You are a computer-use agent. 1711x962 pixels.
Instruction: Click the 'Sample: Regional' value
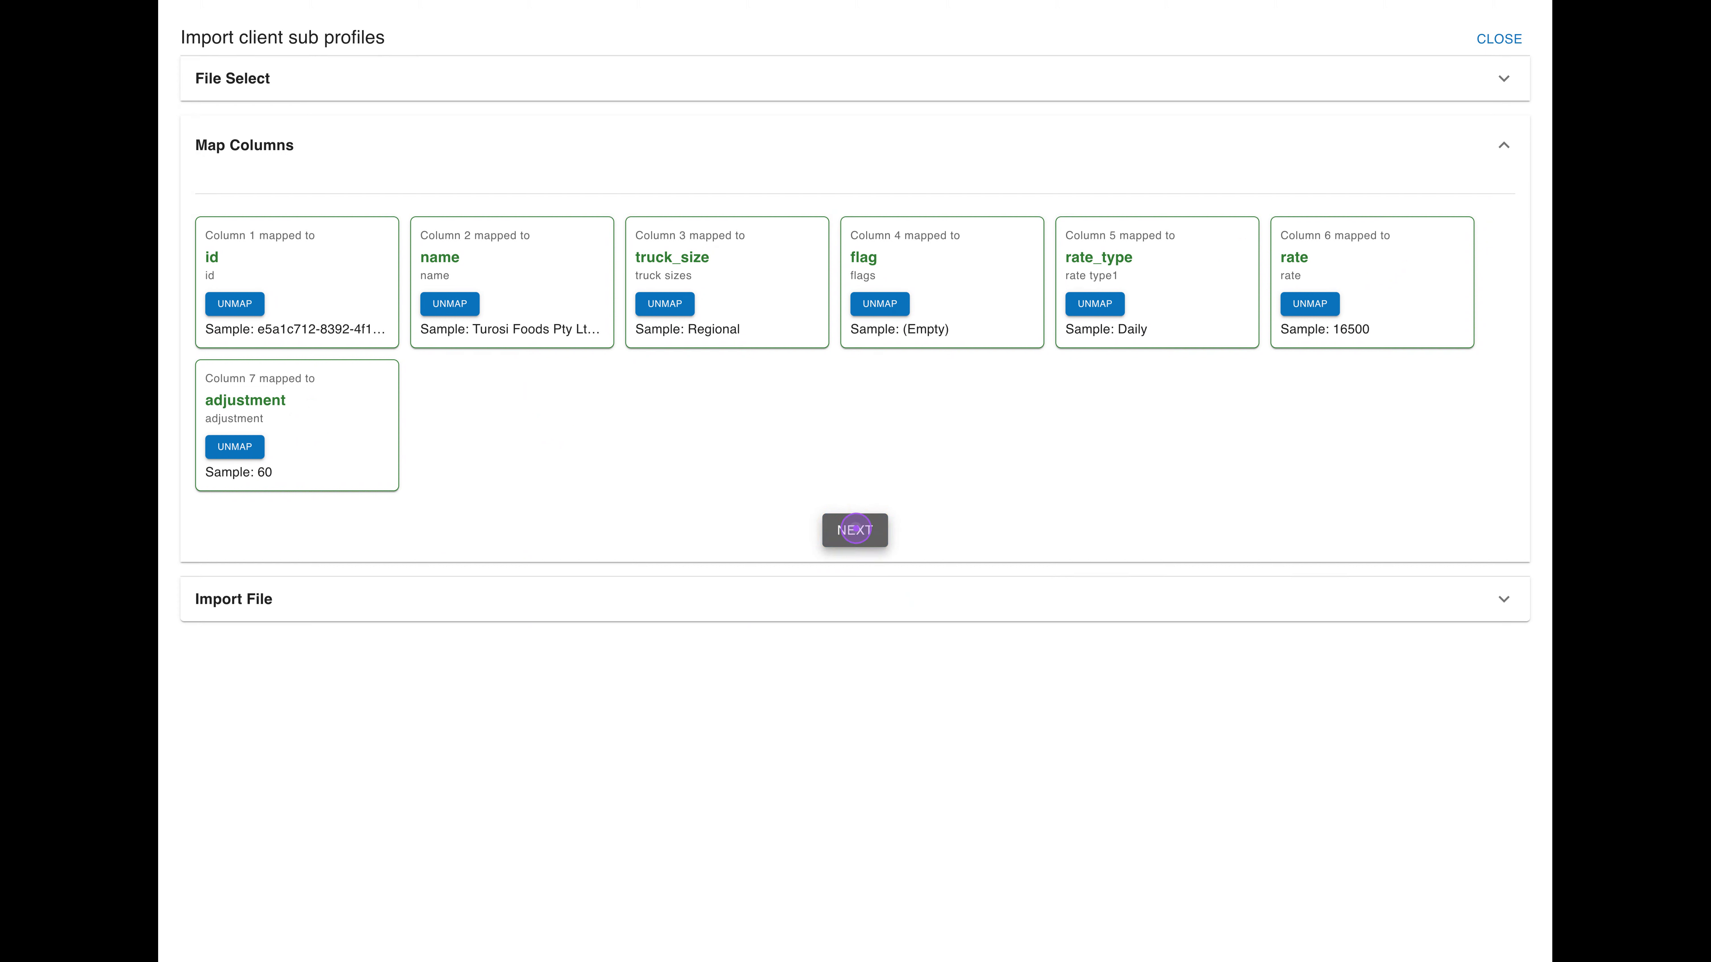[x=687, y=329]
